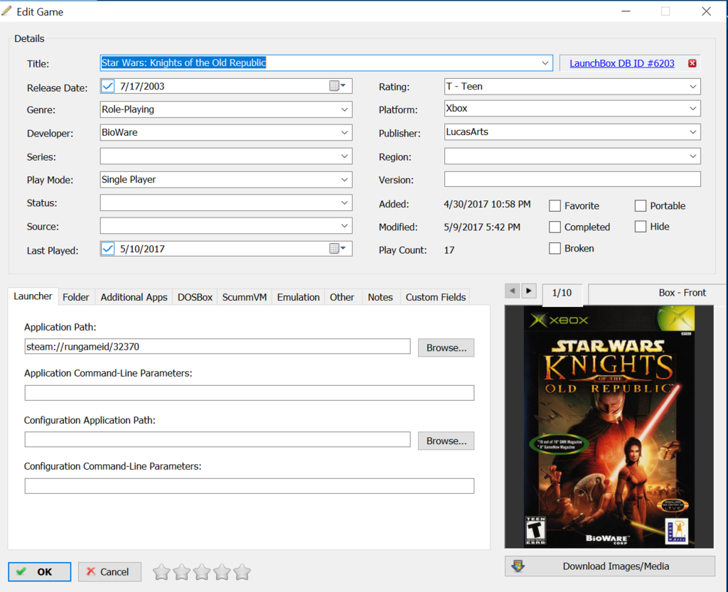Set rating to the fifth star
This screenshot has height=592, width=728.
click(x=242, y=572)
